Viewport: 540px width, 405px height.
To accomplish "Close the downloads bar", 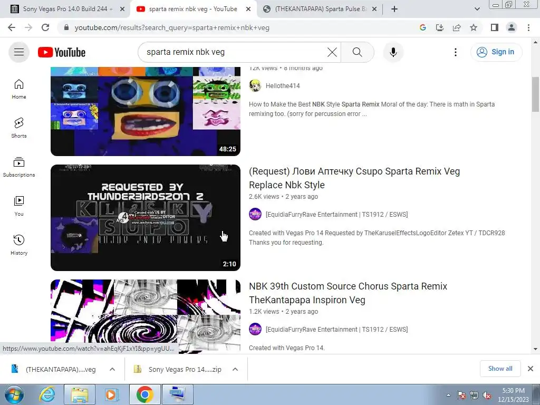I will 531,369.
